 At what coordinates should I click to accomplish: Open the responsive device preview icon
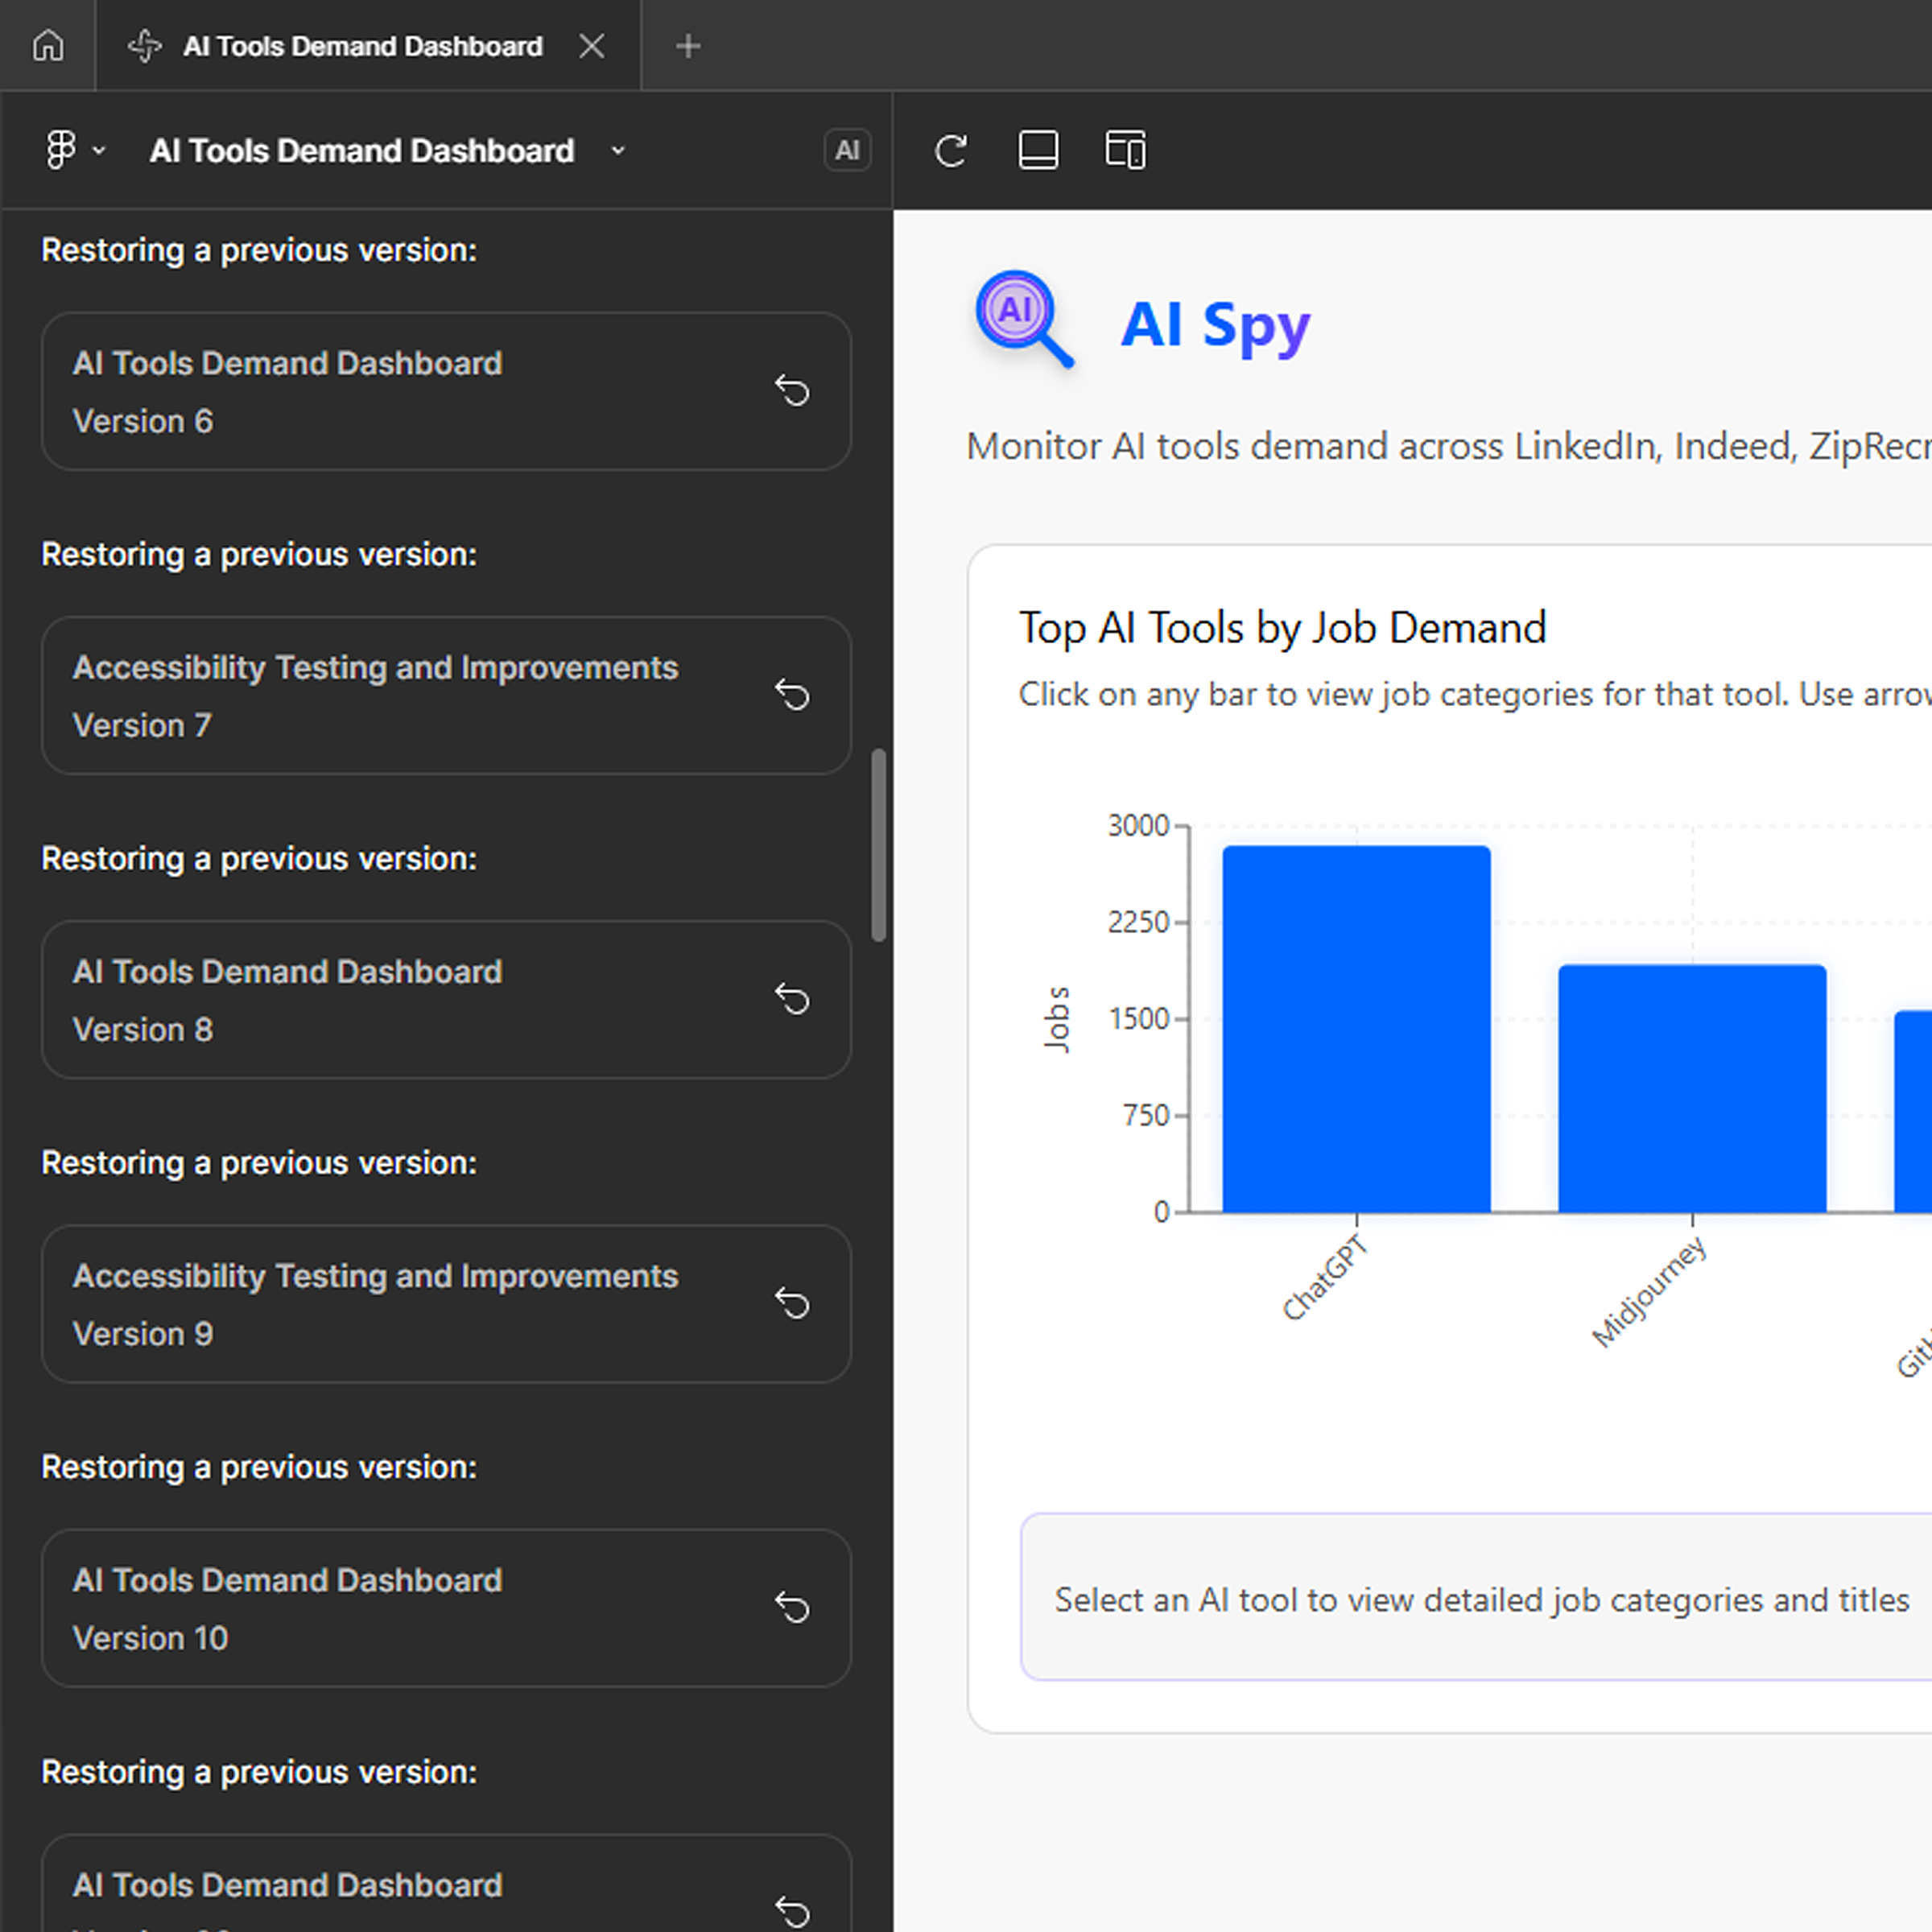[x=1125, y=151]
